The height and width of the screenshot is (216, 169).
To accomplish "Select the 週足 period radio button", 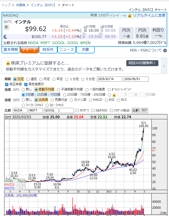I will point(28,79).
